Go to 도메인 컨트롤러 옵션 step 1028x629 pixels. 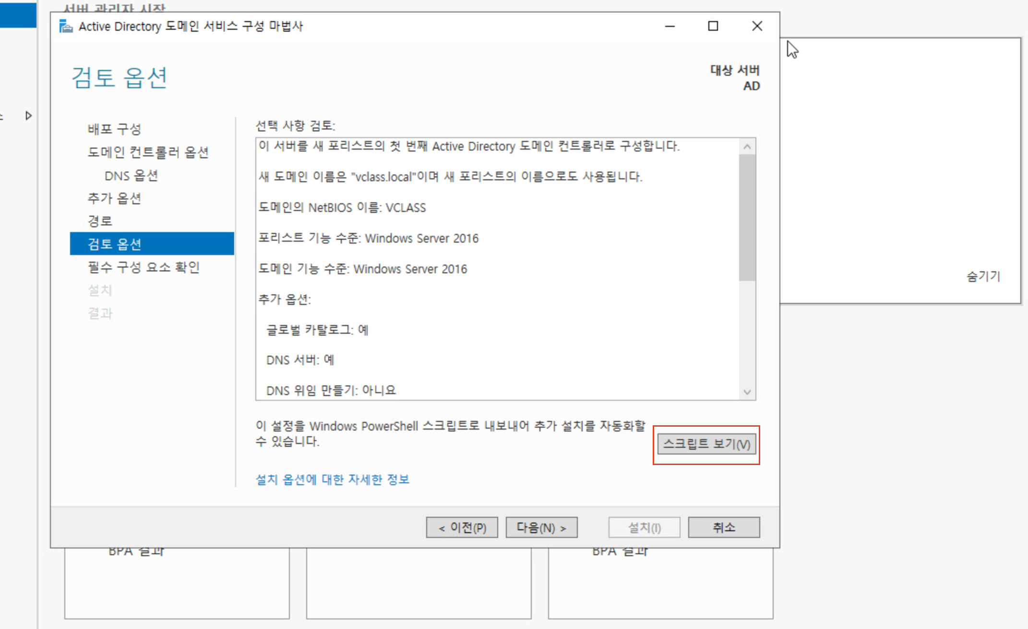[x=148, y=152]
